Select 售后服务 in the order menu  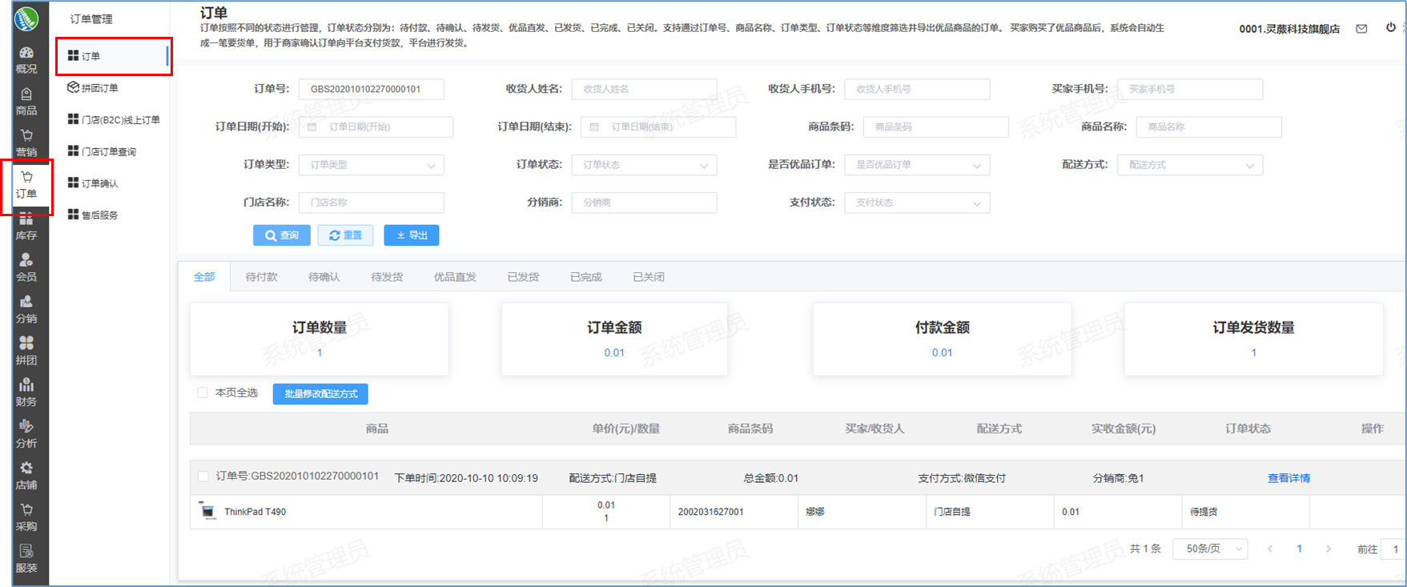point(99,215)
